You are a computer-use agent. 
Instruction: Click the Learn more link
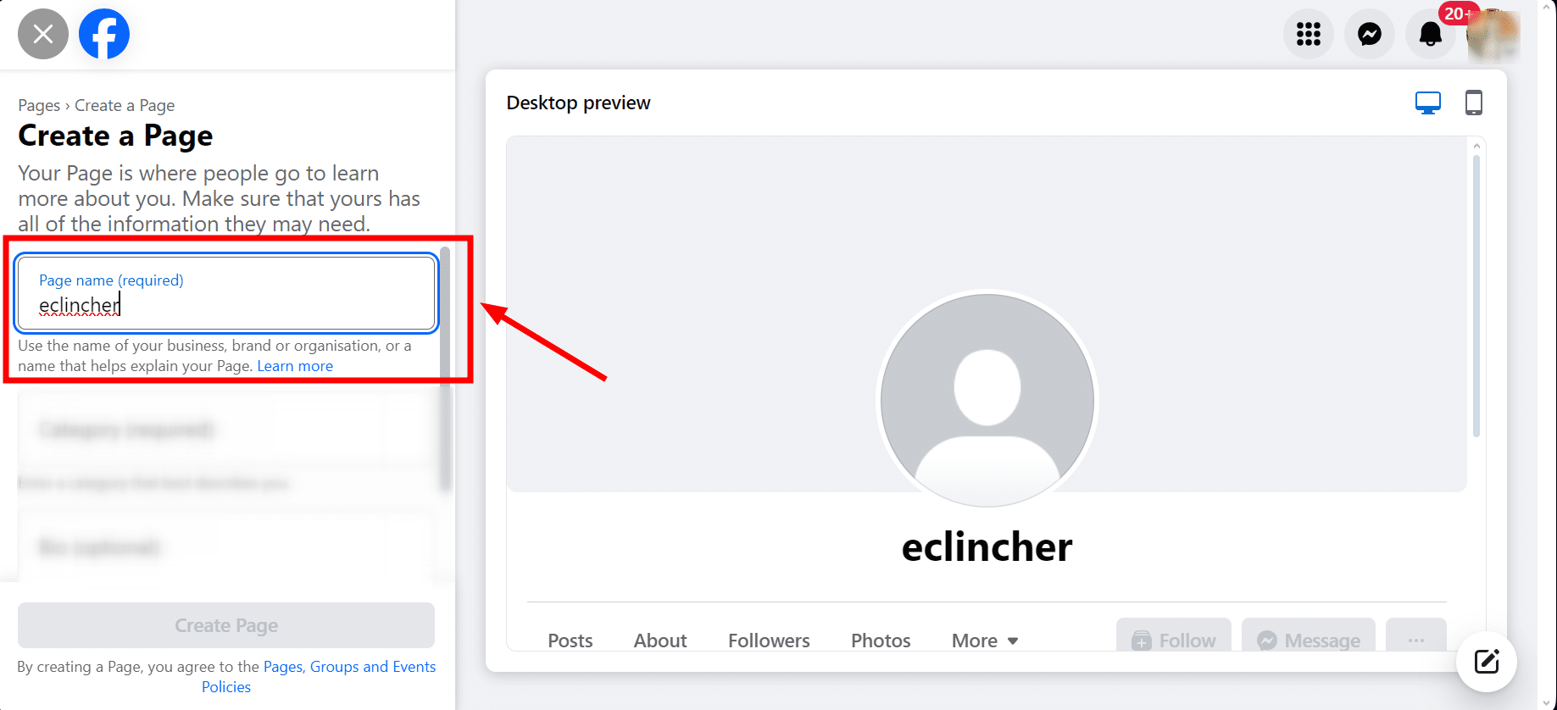click(x=295, y=366)
